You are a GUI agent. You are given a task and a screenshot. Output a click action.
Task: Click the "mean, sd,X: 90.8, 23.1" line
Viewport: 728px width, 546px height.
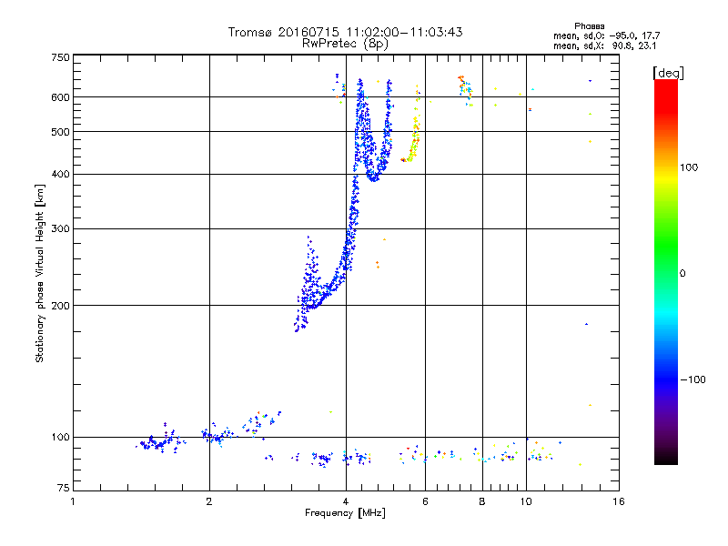tap(604, 46)
